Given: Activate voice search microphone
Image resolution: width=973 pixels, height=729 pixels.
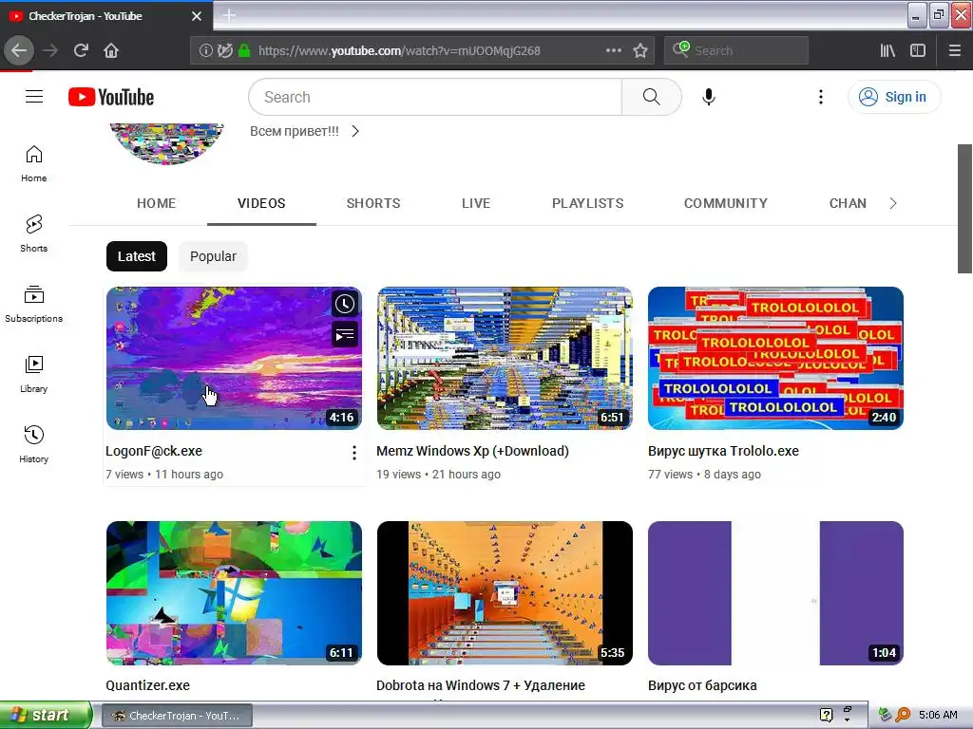Looking at the screenshot, I should coord(709,97).
